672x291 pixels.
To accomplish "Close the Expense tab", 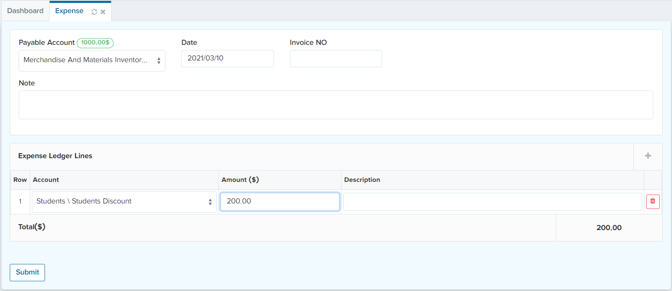I will pyautogui.click(x=103, y=12).
